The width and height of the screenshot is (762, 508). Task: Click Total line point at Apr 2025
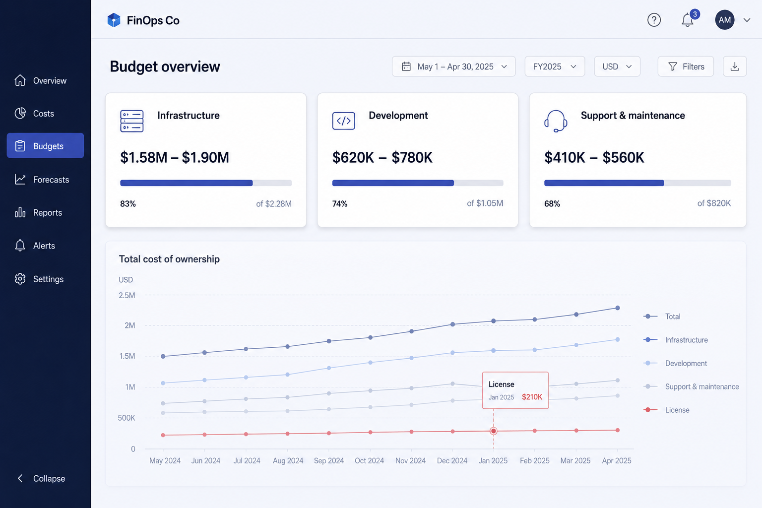point(618,308)
